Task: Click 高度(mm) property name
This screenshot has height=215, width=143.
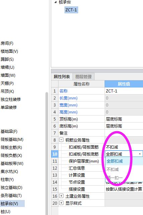Action: [x=68, y=112]
